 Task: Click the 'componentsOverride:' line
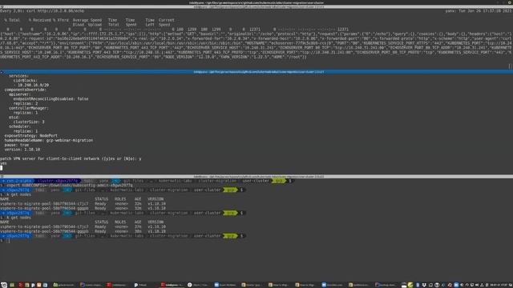pyautogui.click(x=25, y=90)
